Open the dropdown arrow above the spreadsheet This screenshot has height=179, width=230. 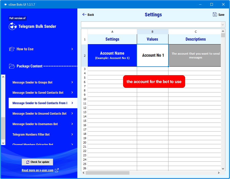(x=223, y=25)
